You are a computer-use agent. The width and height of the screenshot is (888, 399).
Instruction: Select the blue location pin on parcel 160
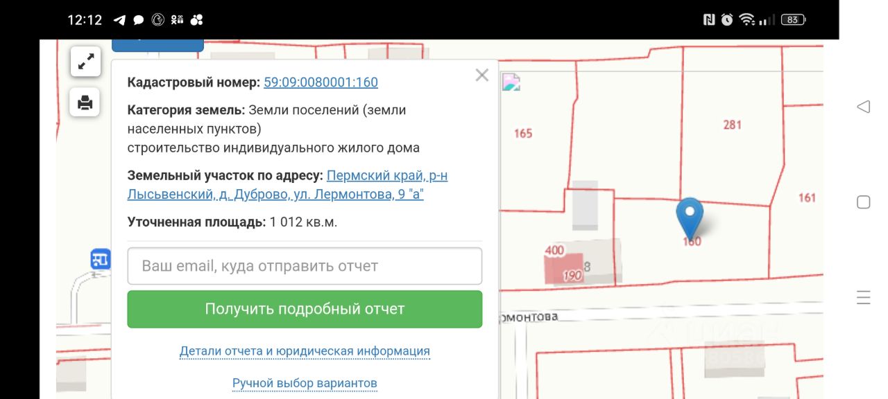point(690,218)
